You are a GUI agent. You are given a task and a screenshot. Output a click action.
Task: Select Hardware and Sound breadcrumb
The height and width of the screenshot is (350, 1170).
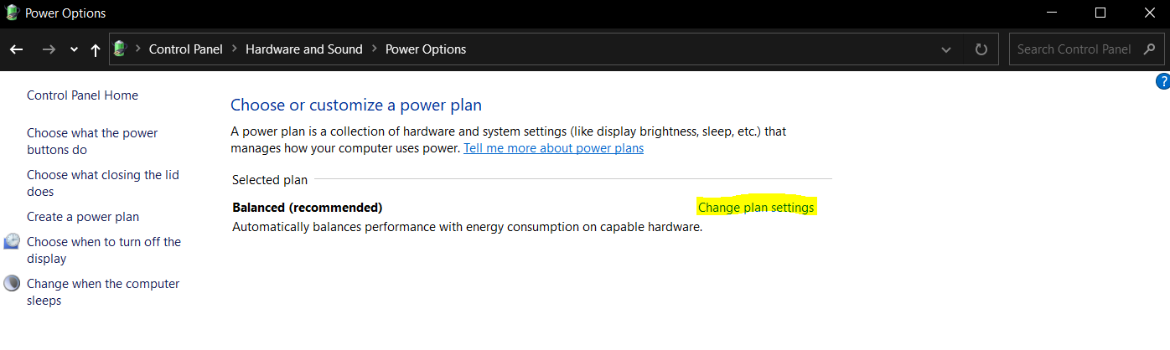point(303,49)
